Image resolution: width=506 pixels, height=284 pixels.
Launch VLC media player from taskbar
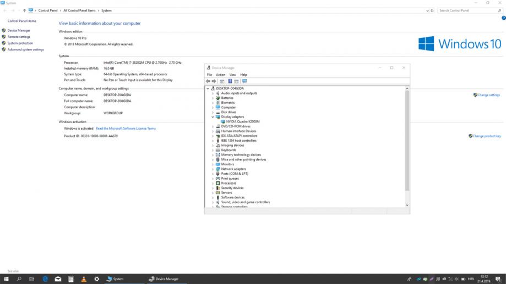coord(84,279)
